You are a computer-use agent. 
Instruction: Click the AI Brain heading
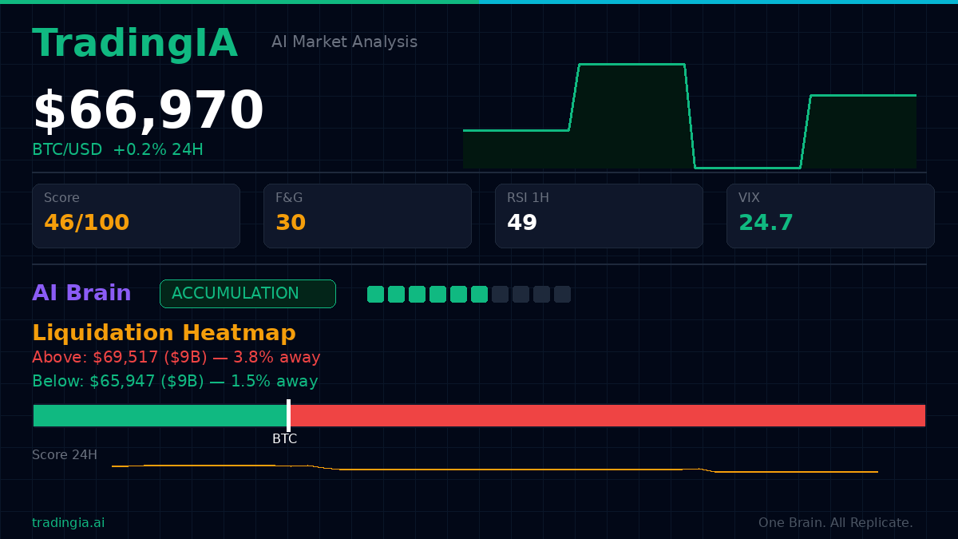[81, 294]
